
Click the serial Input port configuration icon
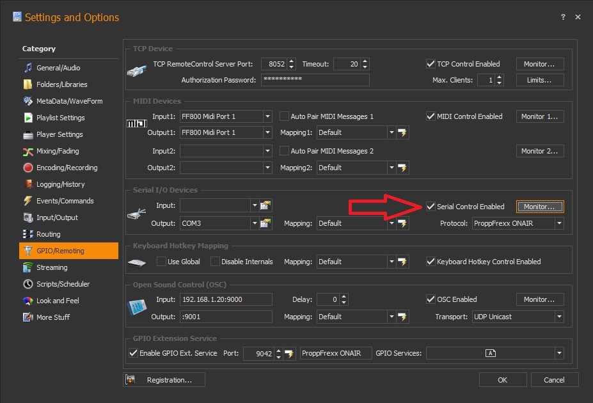point(267,205)
